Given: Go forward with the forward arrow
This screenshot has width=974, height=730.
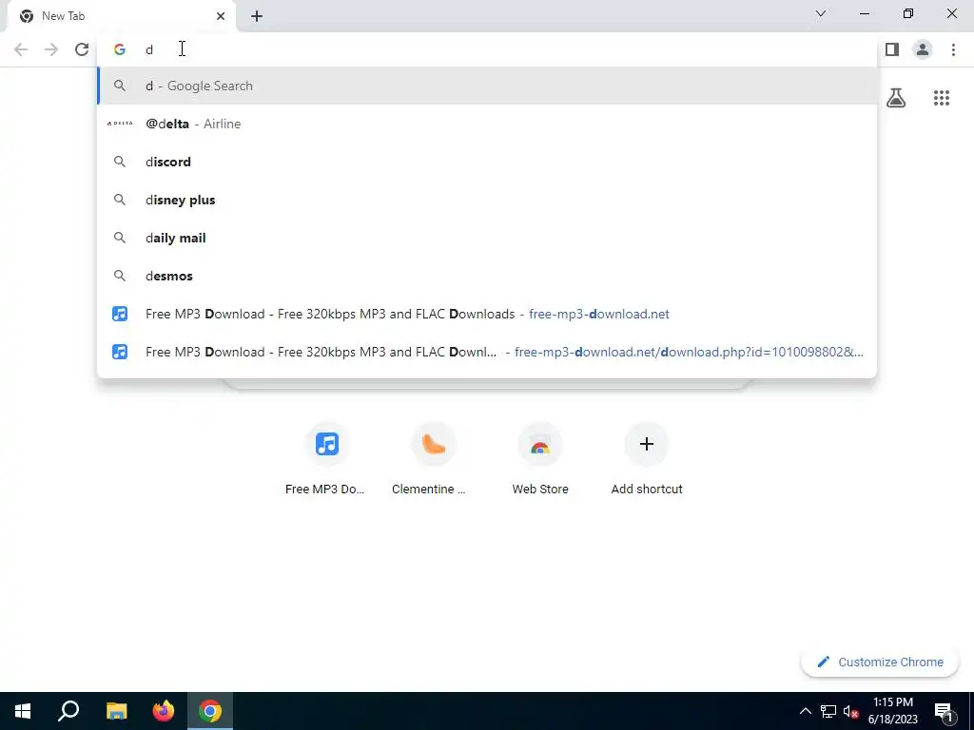Looking at the screenshot, I should pyautogui.click(x=51, y=49).
